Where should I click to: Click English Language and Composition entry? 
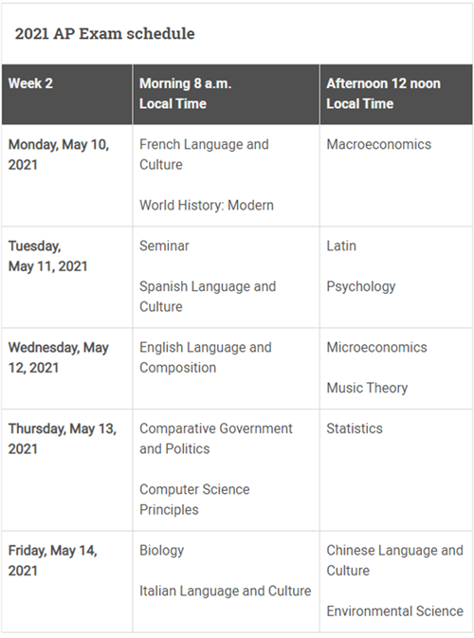206,357
